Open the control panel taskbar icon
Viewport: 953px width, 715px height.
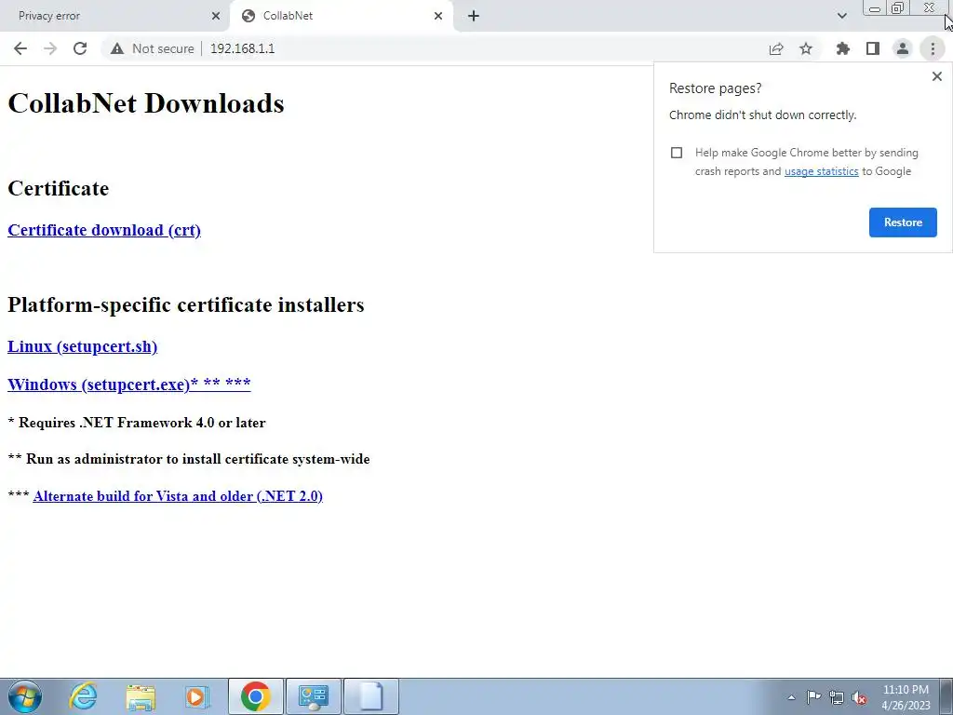313,696
